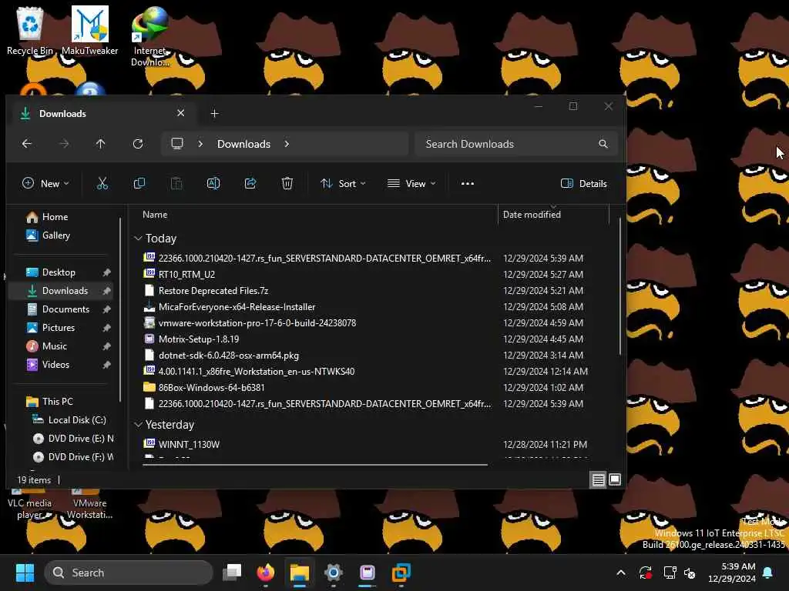Sort by Name column header
This screenshot has height=591, width=789.
coord(155,215)
